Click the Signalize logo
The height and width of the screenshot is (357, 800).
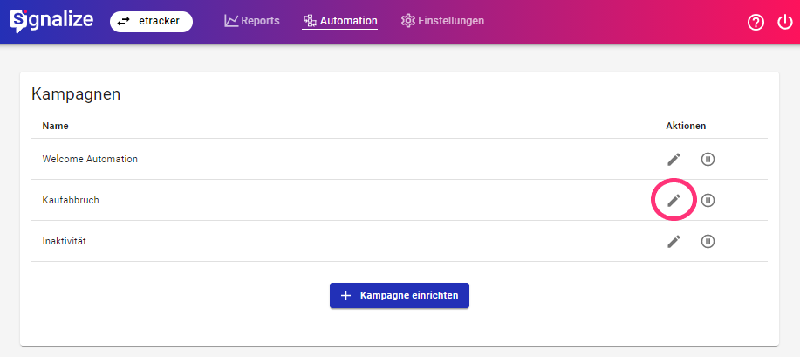pos(51,21)
